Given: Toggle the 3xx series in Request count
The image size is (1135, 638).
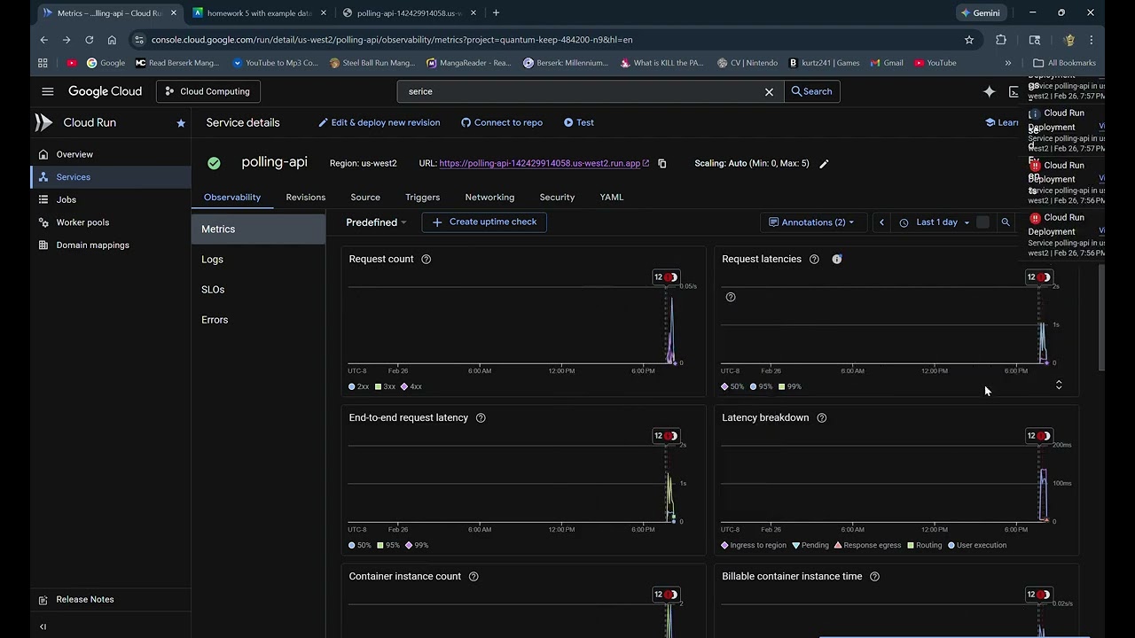Looking at the screenshot, I should (386, 386).
